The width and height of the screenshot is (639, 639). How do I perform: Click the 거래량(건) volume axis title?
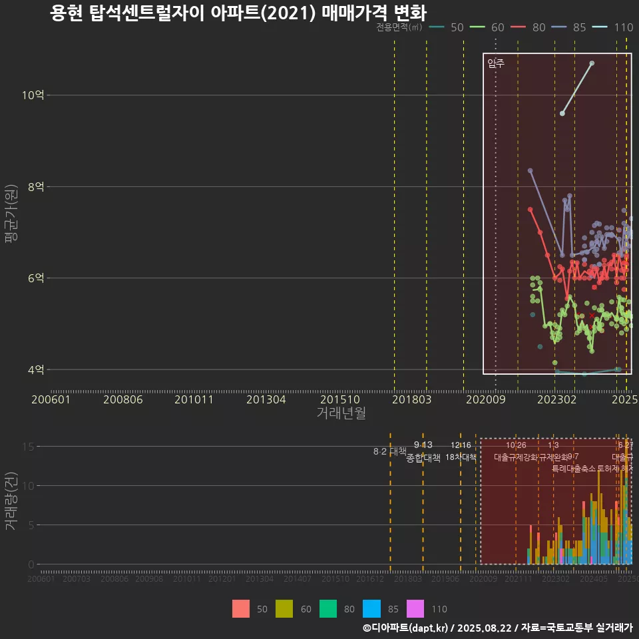click(11, 501)
